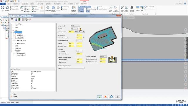Select Isometric view icon
This screenshot has height=106, width=188.
point(25,7)
